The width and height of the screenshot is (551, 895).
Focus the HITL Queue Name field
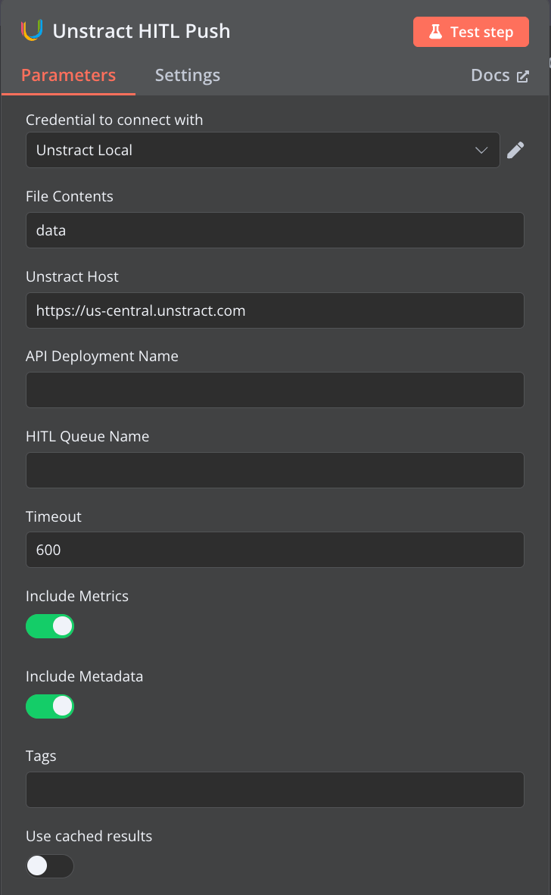coord(275,470)
